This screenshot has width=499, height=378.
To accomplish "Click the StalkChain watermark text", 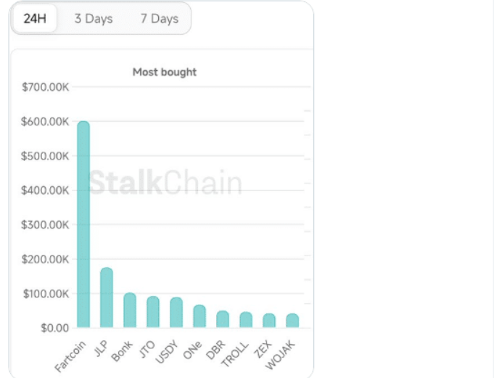I will 165,183.
